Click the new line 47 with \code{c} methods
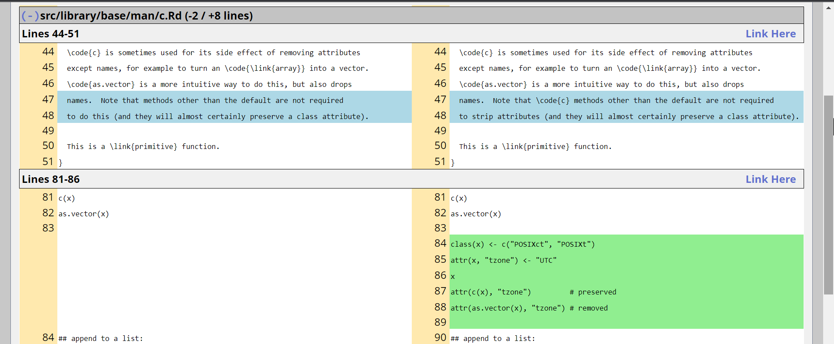Viewport: 834px width, 344px height. click(616, 100)
